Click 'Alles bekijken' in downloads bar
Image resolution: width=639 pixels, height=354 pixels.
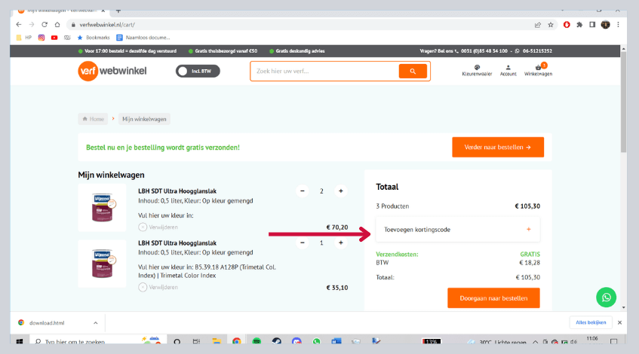pyautogui.click(x=591, y=322)
